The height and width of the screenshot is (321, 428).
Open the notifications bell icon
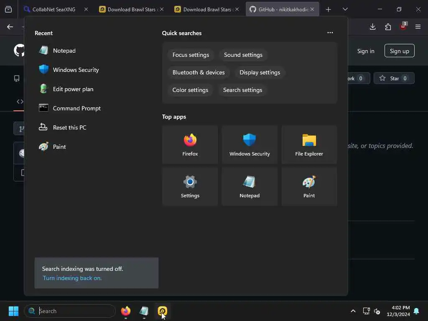[x=417, y=311]
